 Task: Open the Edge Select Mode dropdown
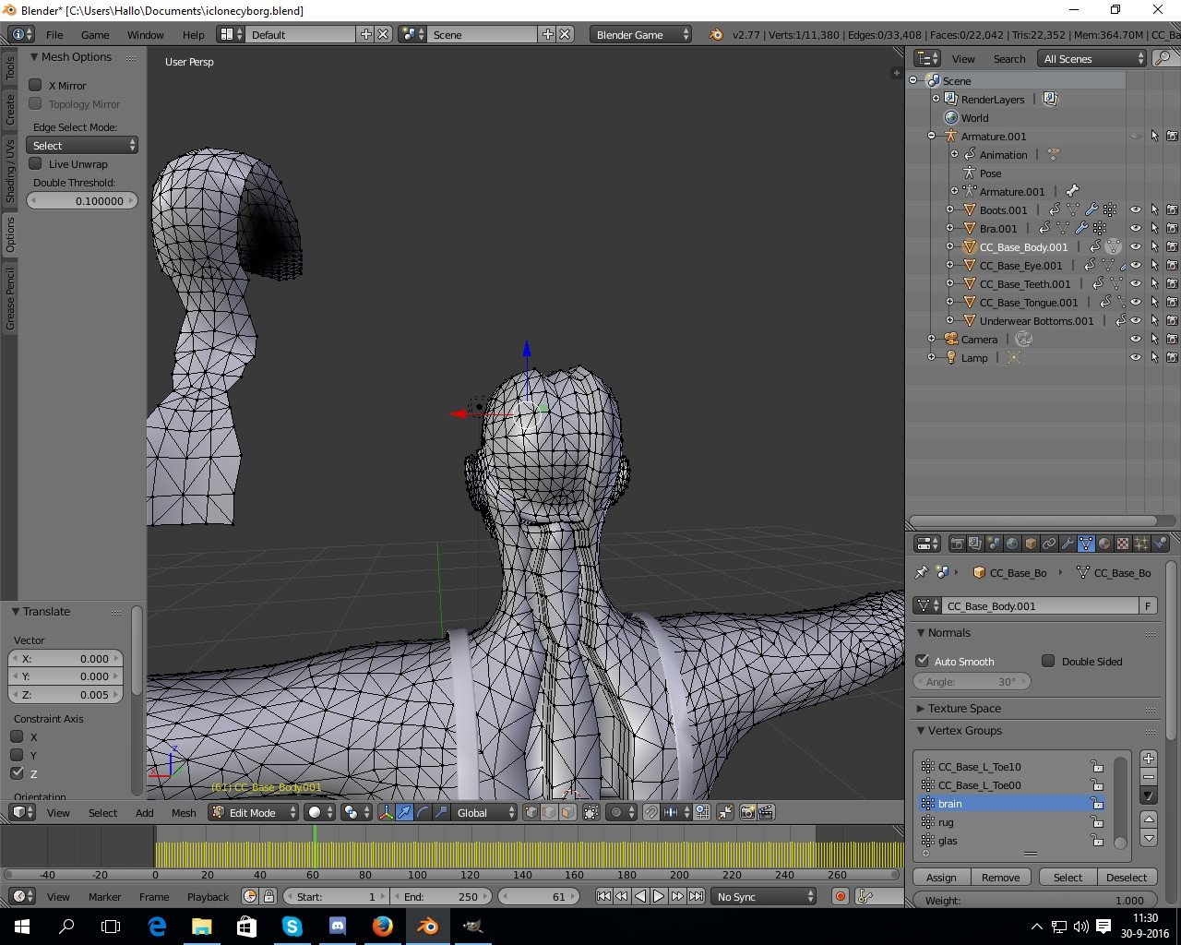pyautogui.click(x=82, y=146)
